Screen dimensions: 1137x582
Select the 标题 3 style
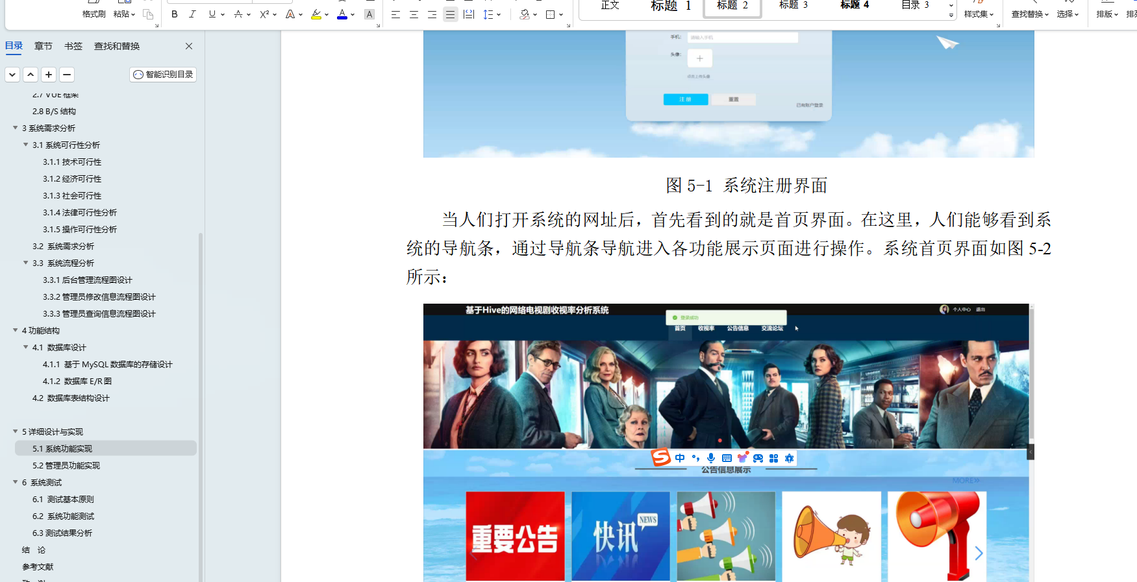tap(793, 6)
